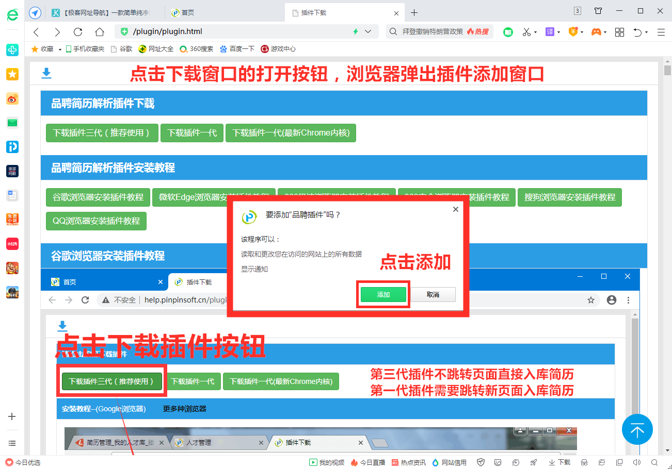Select the screenshot scissors tool
This screenshot has width=672, height=469.
coord(527,31)
